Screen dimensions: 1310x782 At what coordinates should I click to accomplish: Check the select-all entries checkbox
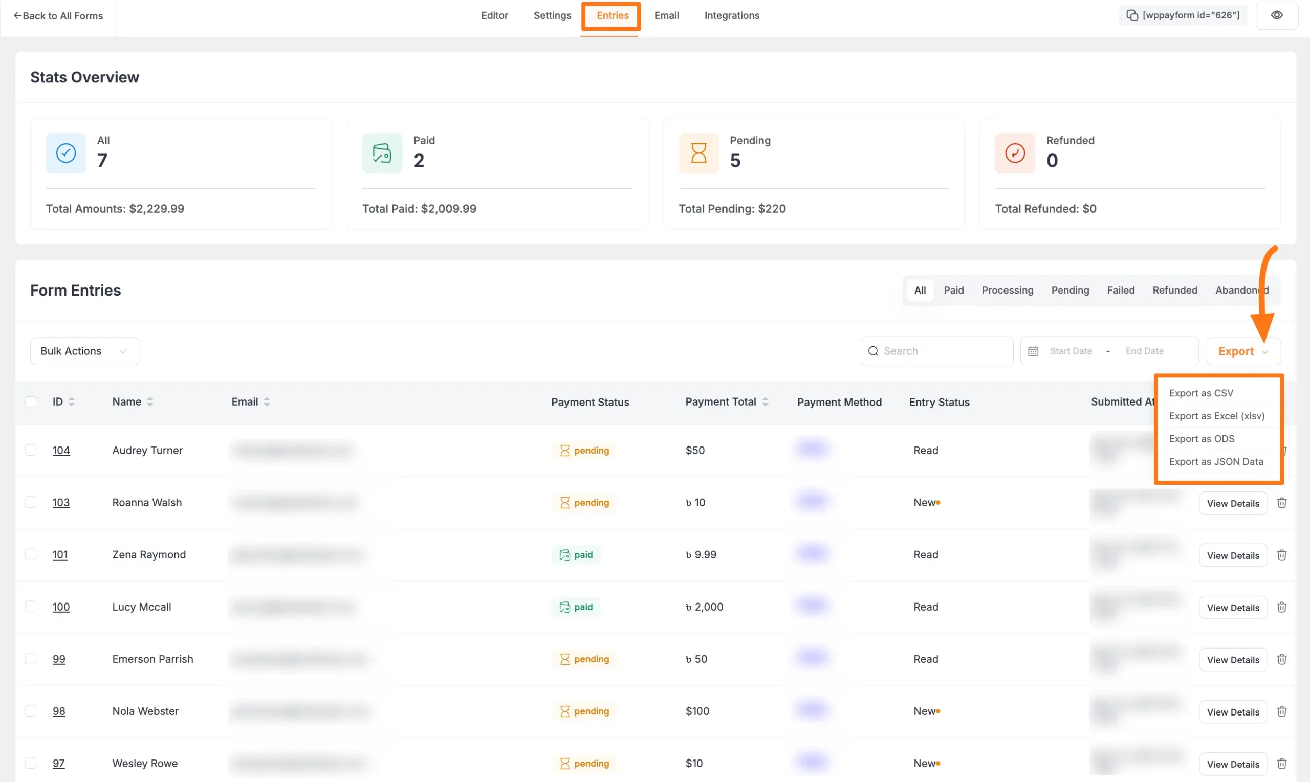[31, 401]
